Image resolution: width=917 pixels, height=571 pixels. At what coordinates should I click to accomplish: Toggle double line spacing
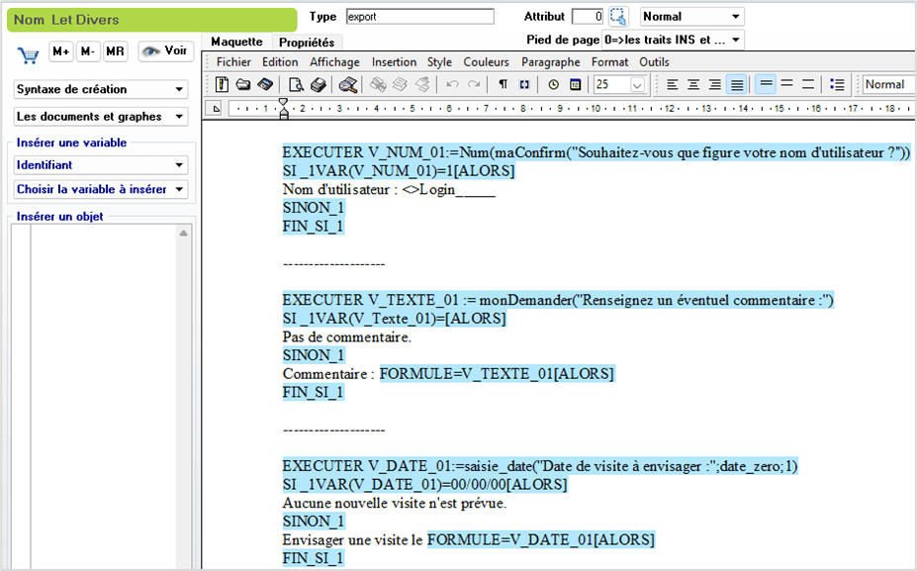click(x=808, y=84)
